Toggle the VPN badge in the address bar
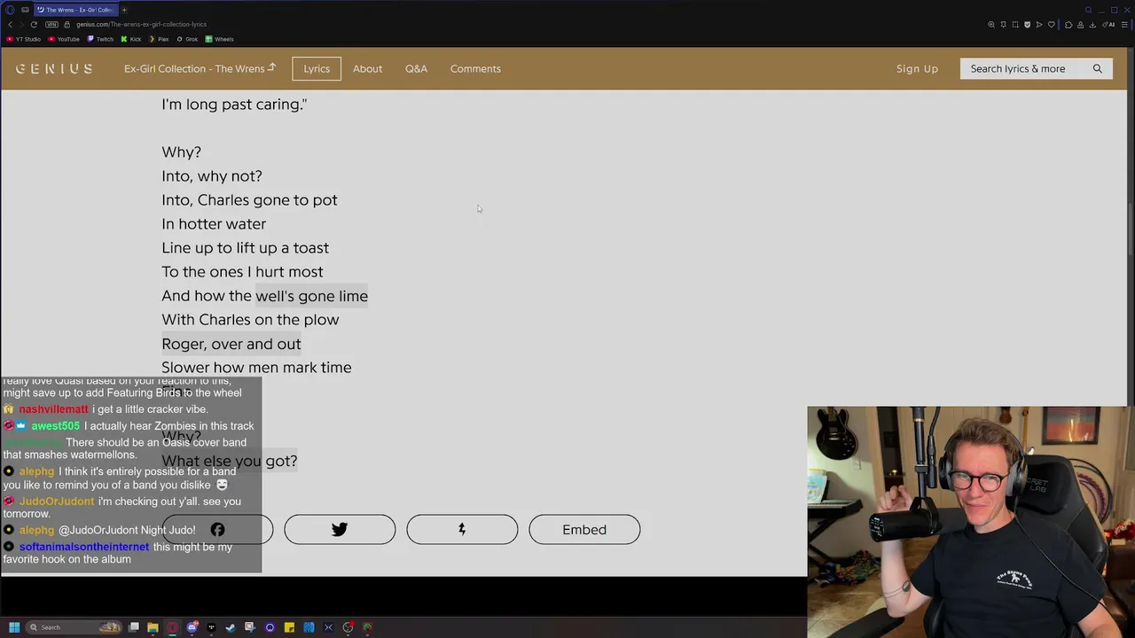1135x638 pixels. coord(51,24)
